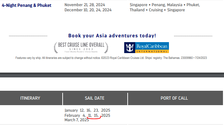Click the Royal Caribbean International wordmark
Image resolution: width=224 pixels, height=125 pixels.
pyautogui.click(x=152, y=46)
